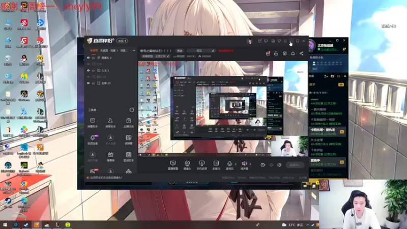Edit the 英雄联盟 · 云顶之弈 game tag
Image resolution: width=407 pixels, height=229 pixels.
156,56
